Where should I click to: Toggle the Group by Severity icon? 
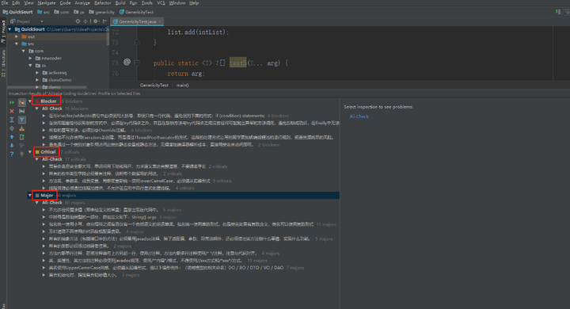pos(22,103)
